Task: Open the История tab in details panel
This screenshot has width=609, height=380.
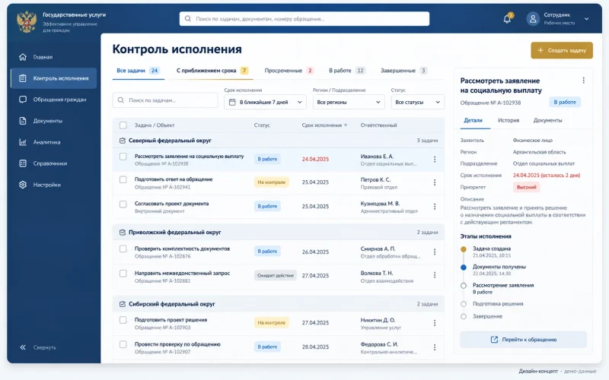Action: coord(509,121)
